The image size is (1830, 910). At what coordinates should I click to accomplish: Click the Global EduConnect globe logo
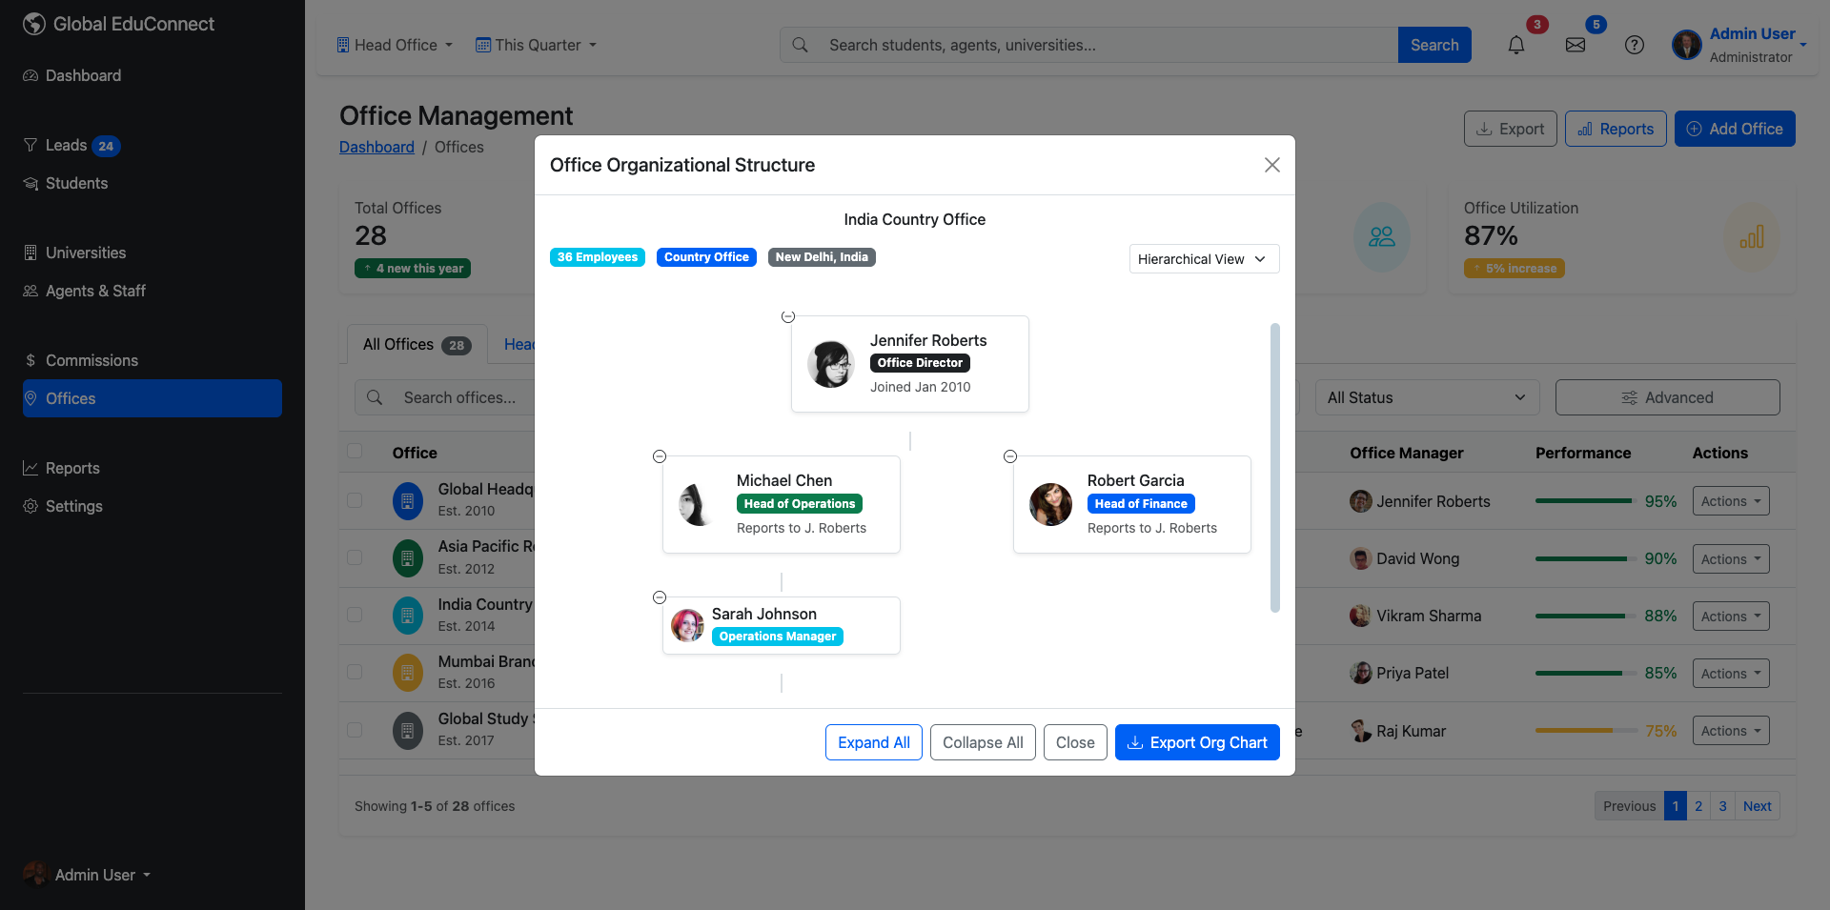pyautogui.click(x=34, y=24)
